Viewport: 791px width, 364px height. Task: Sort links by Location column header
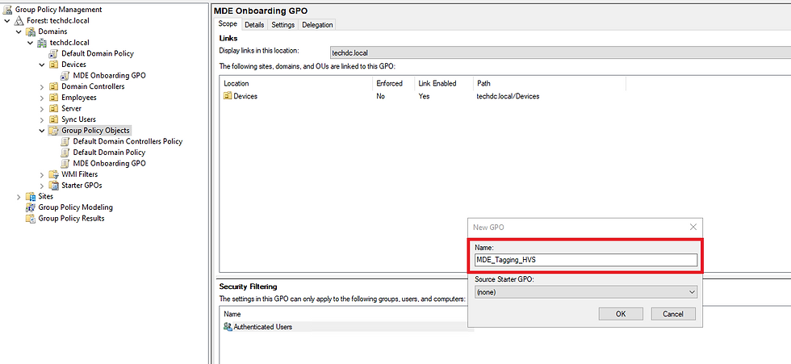(x=296, y=83)
